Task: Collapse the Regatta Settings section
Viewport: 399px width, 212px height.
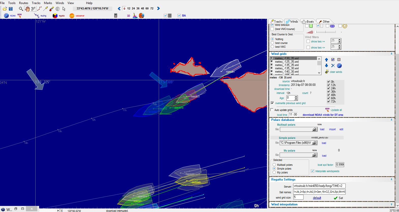Action: [x=391, y=180]
